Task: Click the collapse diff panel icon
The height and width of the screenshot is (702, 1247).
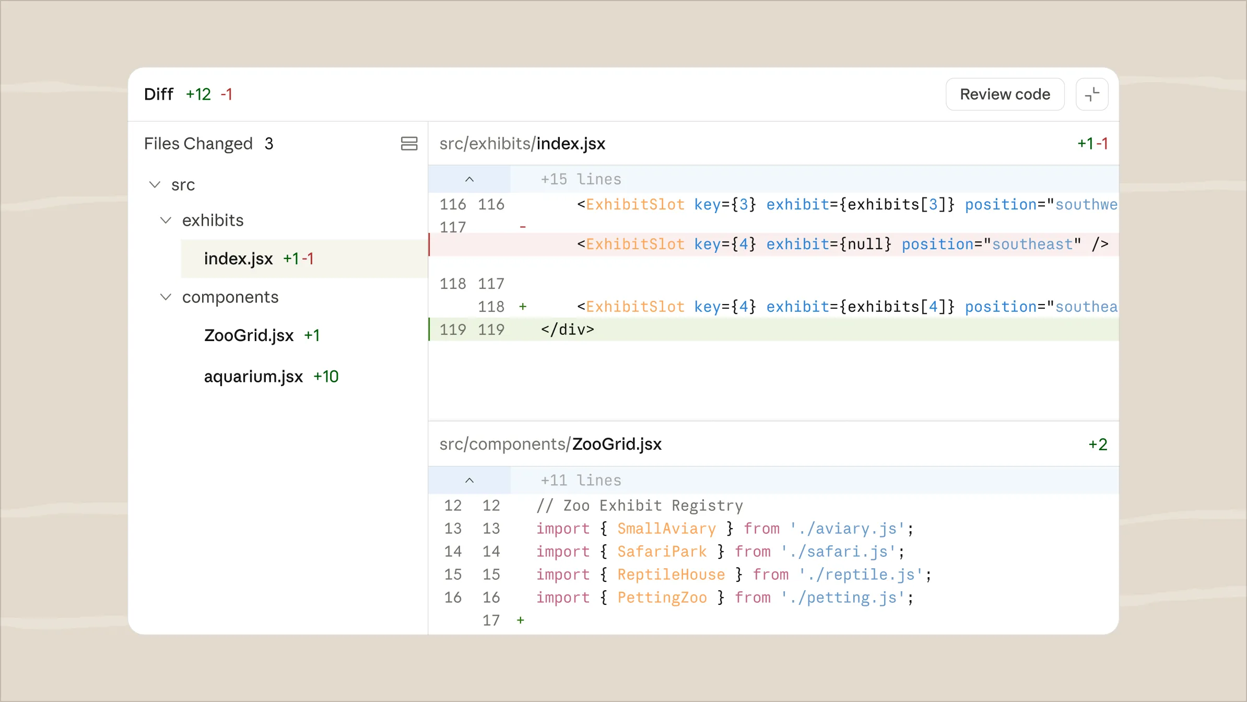Action: click(1091, 95)
